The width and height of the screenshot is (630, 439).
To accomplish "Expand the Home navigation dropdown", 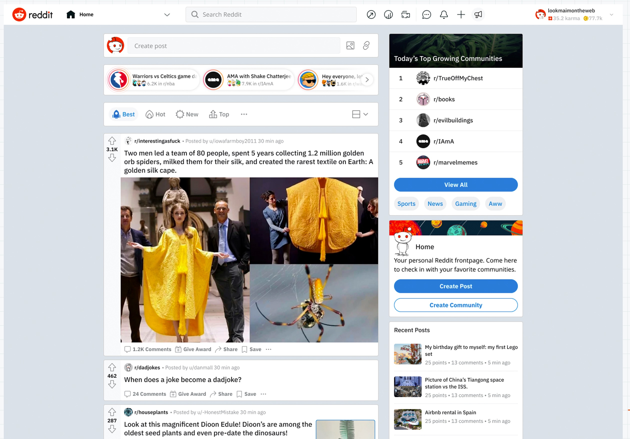I will pos(167,14).
